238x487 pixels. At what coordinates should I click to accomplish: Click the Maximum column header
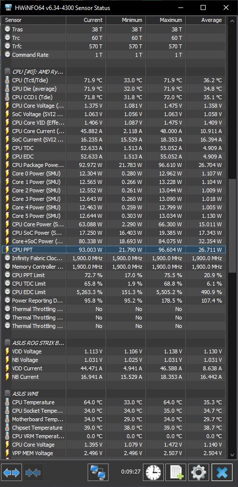(x=166, y=20)
